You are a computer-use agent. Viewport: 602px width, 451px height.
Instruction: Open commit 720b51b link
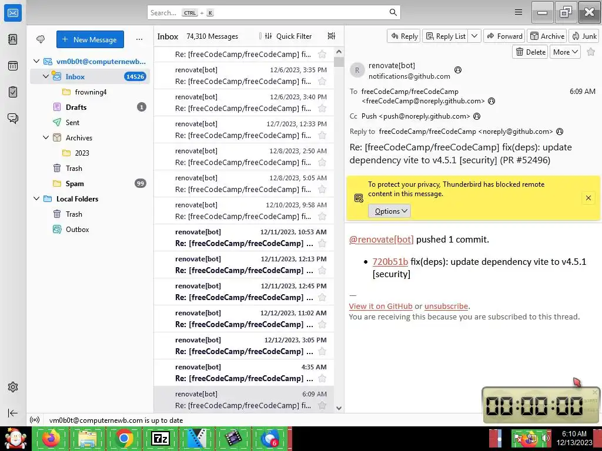pos(390,261)
